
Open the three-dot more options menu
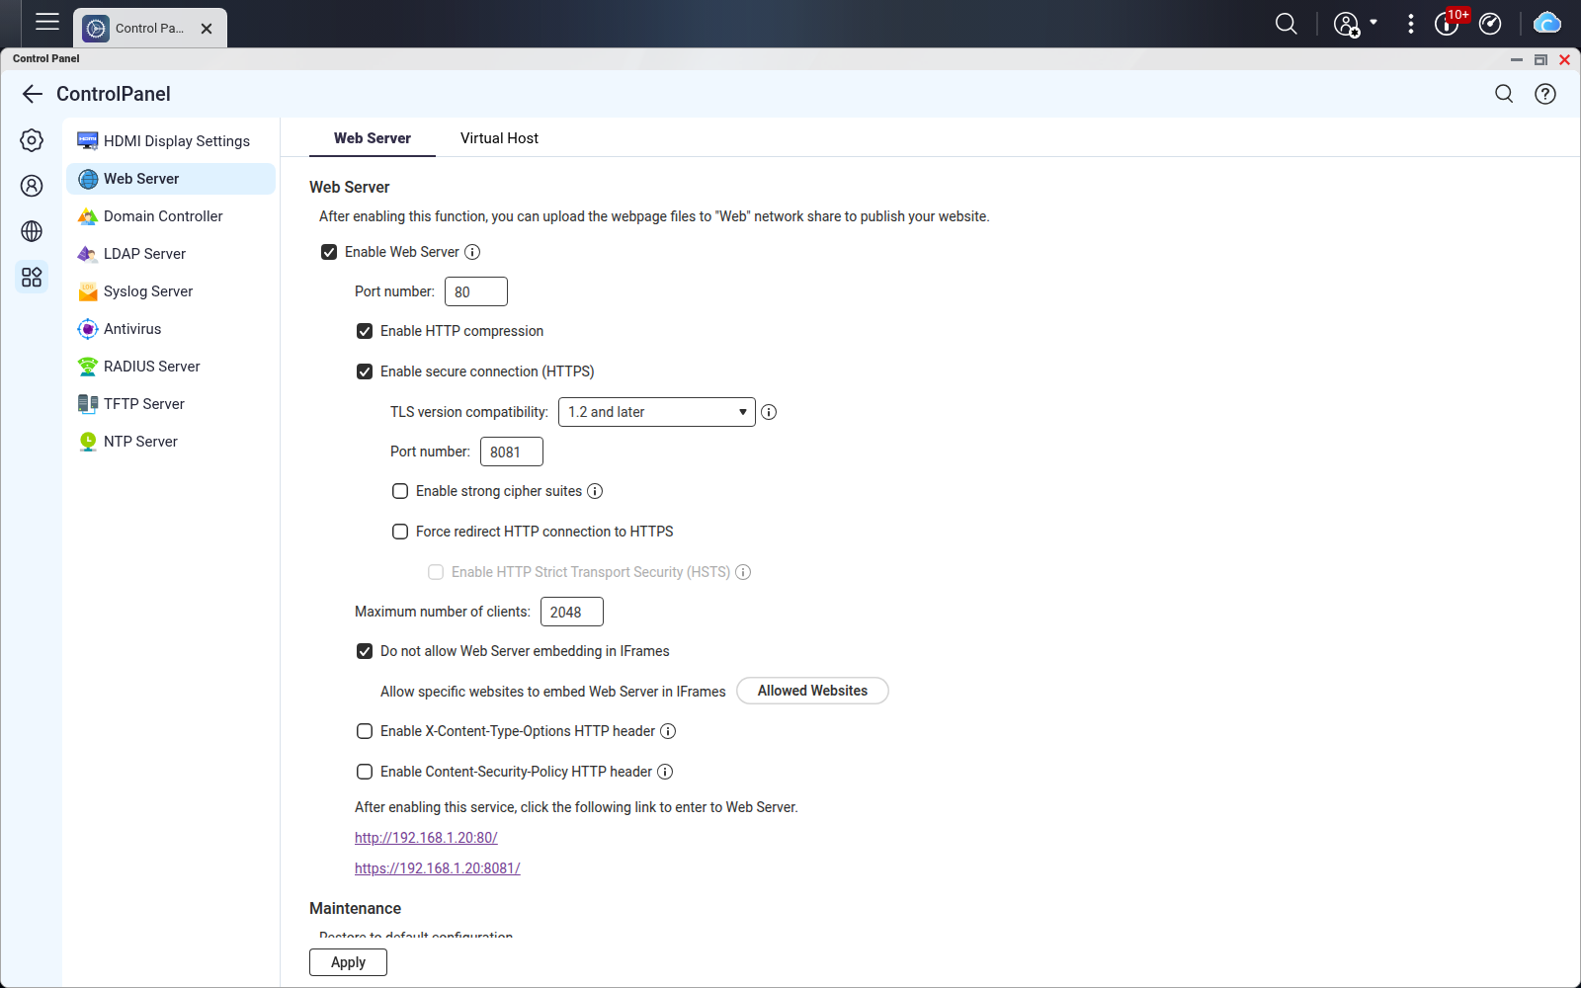1410,24
